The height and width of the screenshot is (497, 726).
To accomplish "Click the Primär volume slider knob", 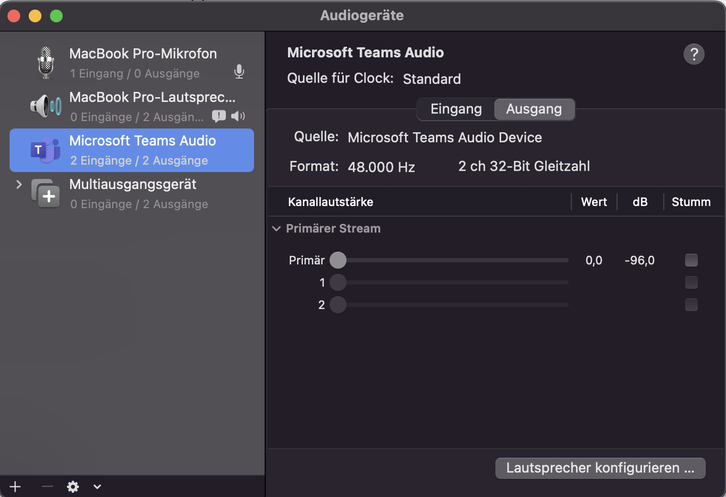I will click(338, 260).
